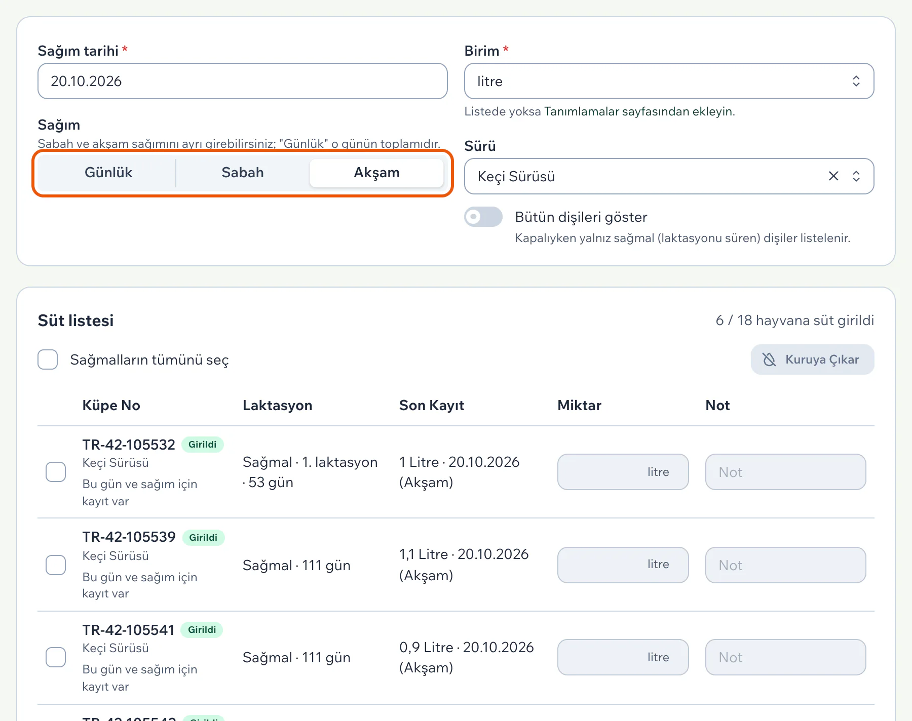Click the crossed-out droplet icon on Kuruya Çıkar
Image resolution: width=912 pixels, height=721 pixels.
point(769,359)
